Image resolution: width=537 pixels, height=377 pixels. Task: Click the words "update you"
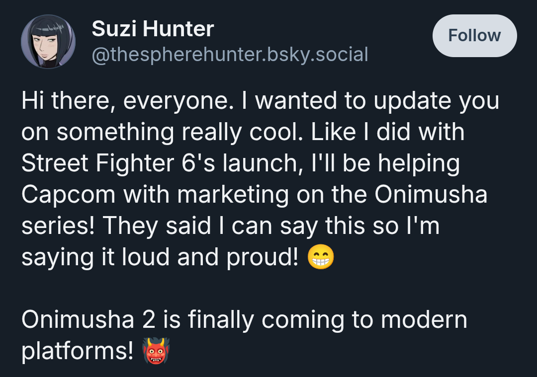436,101
